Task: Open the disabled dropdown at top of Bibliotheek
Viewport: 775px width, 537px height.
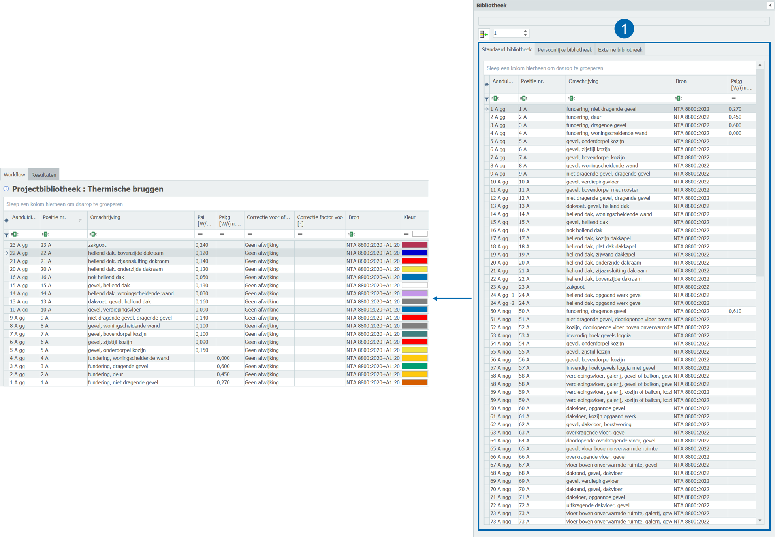Action: coord(765,21)
